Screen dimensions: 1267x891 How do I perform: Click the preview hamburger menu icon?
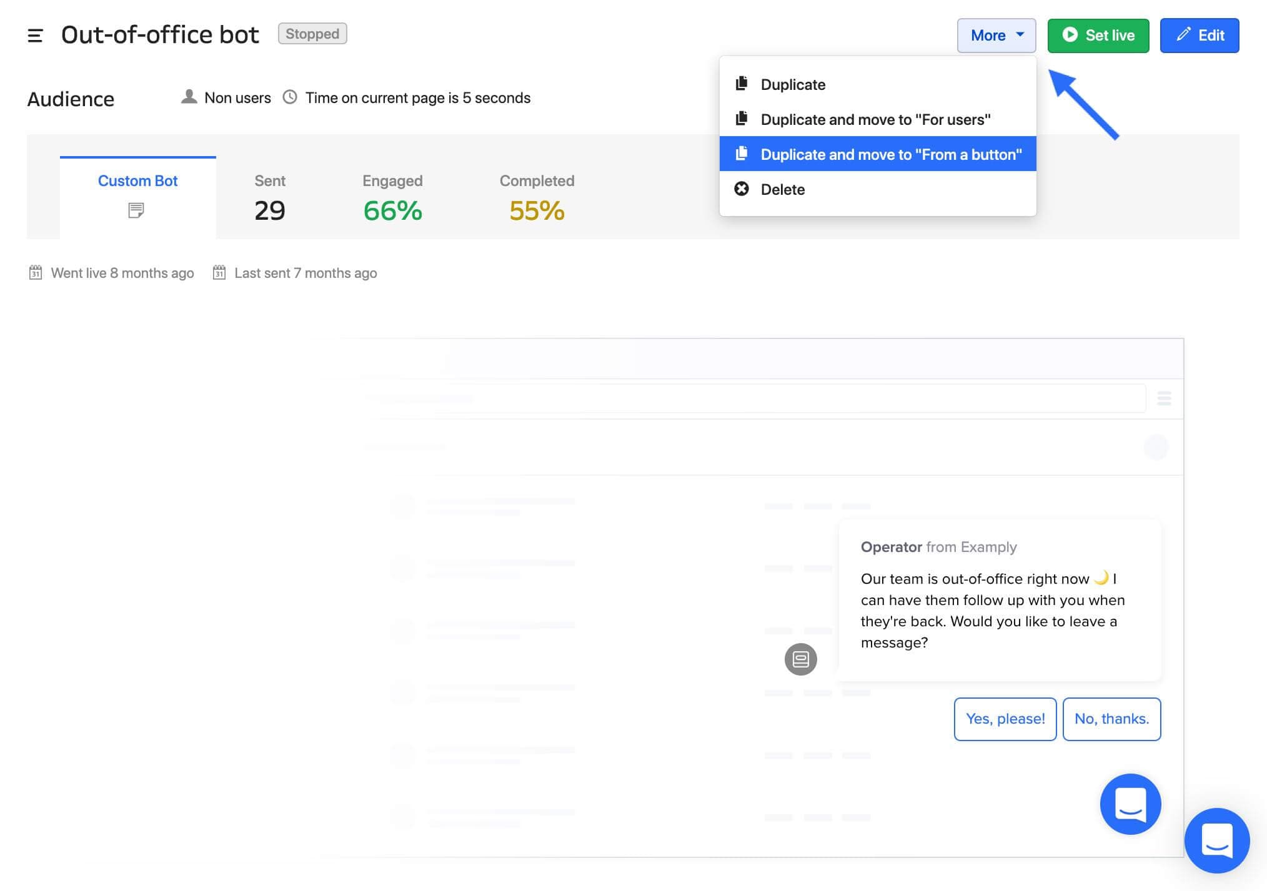click(1164, 398)
